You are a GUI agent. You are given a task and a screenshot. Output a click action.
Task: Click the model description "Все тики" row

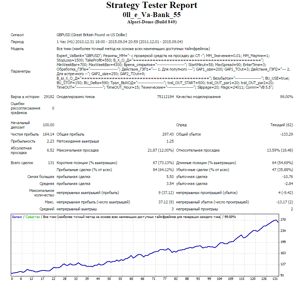133,49
